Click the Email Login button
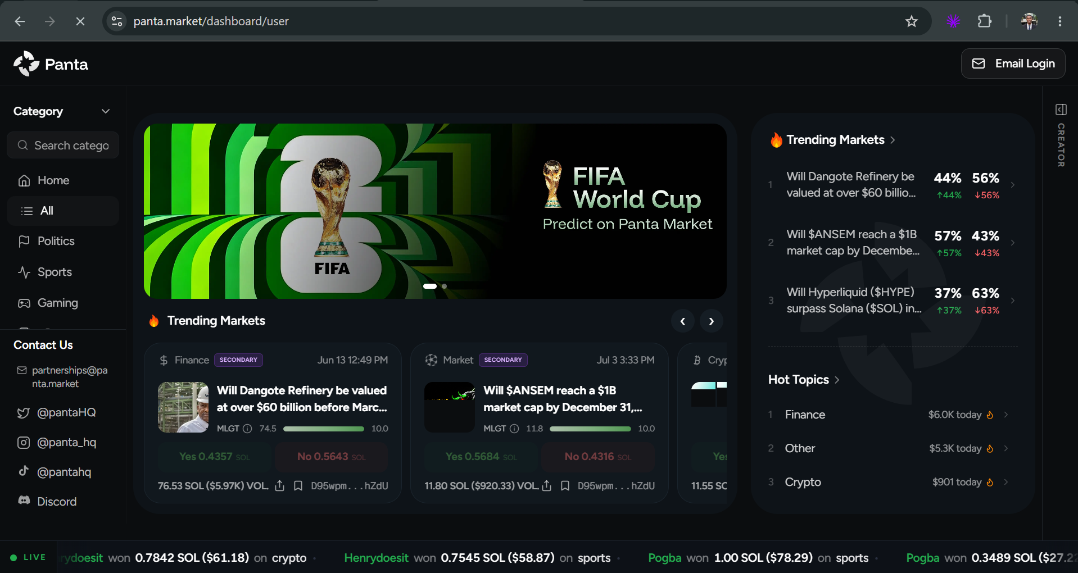Viewport: 1078px width, 573px height. (x=1013, y=63)
